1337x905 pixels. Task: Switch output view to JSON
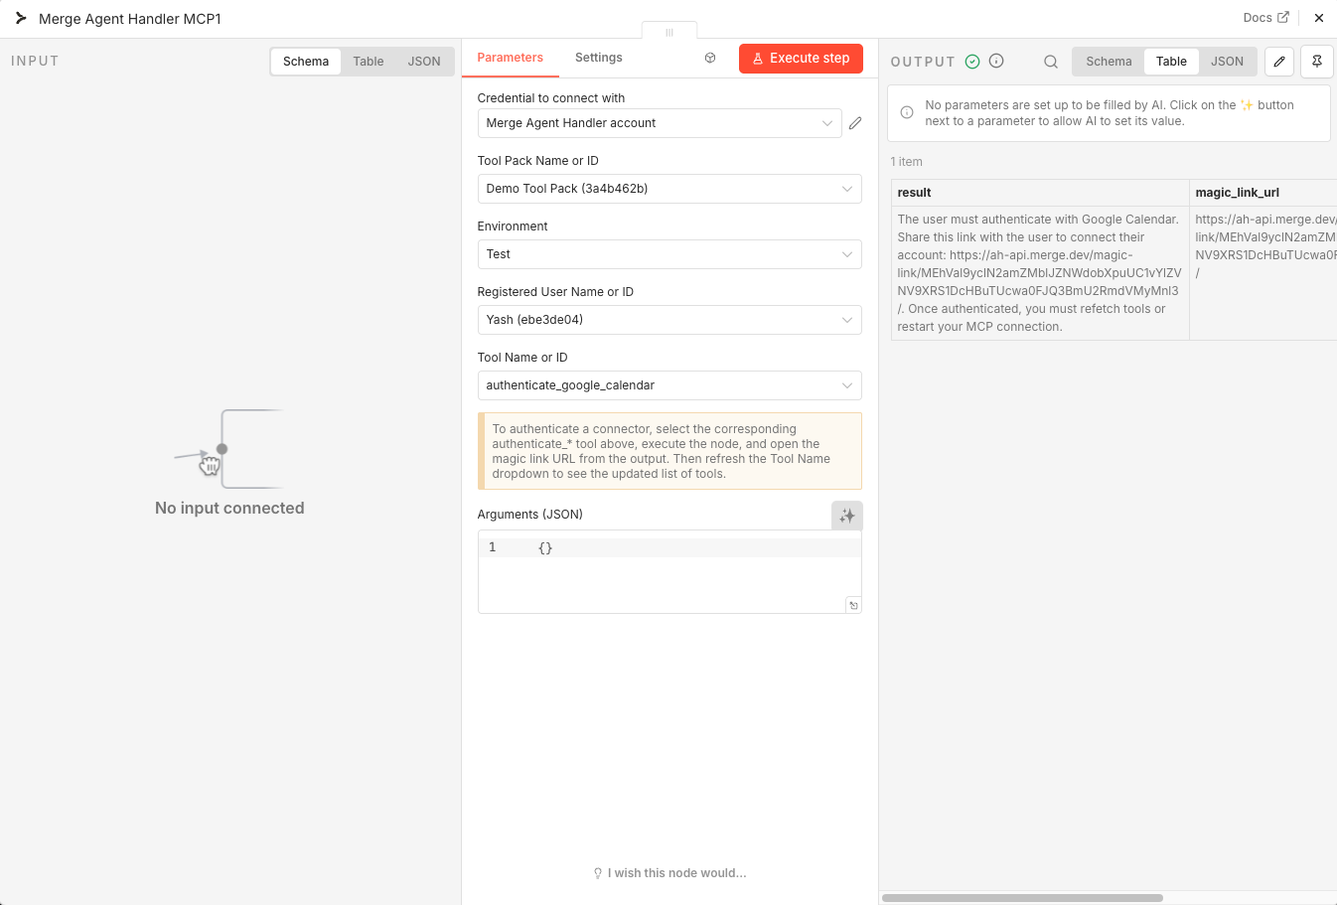pos(1227,62)
